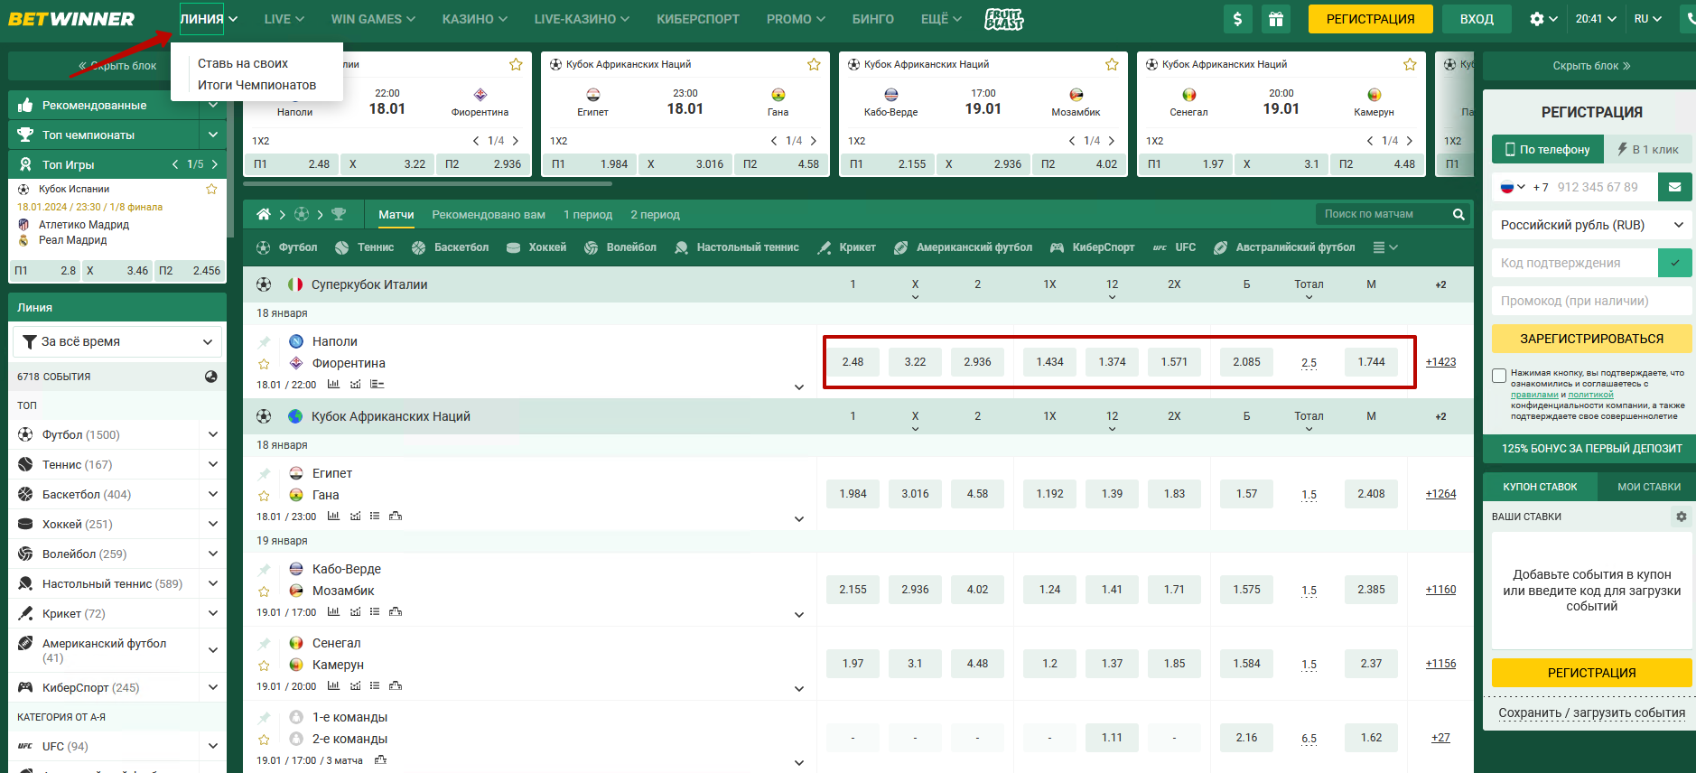Click the dollar deposit icon
The image size is (1696, 773).
coord(1237,19)
